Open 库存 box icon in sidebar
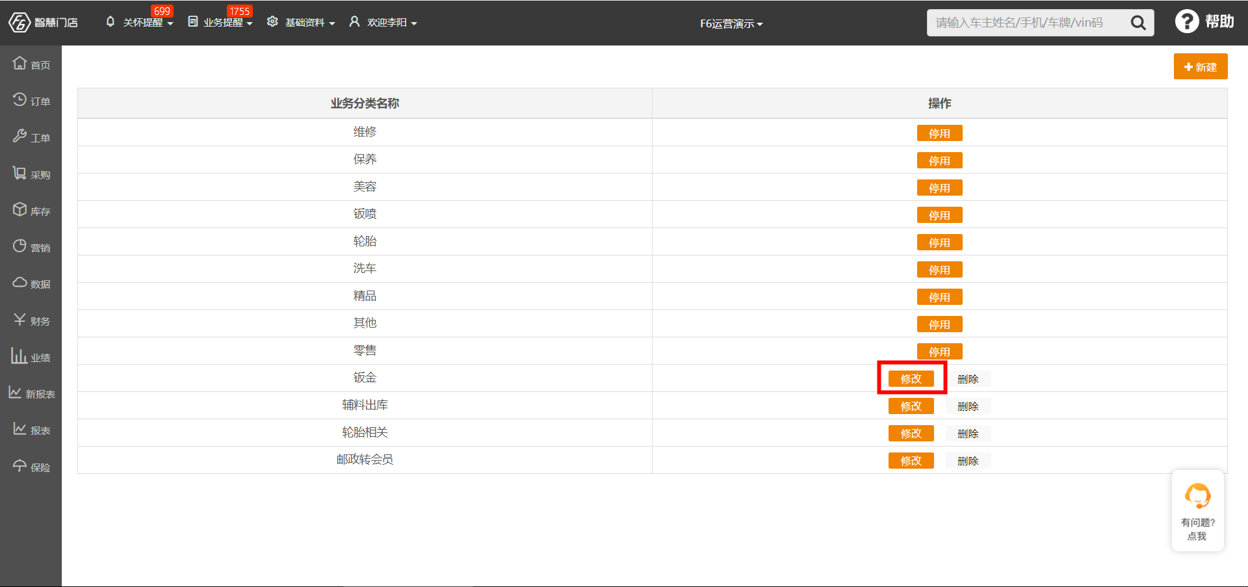 (20, 209)
